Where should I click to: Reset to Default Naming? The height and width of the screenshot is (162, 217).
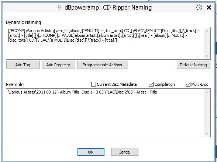(193, 65)
